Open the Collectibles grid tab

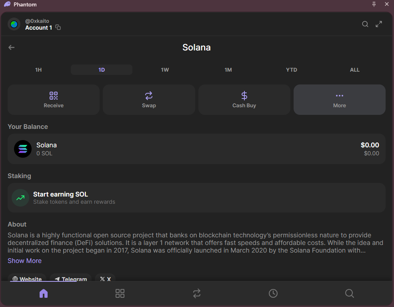click(x=120, y=293)
